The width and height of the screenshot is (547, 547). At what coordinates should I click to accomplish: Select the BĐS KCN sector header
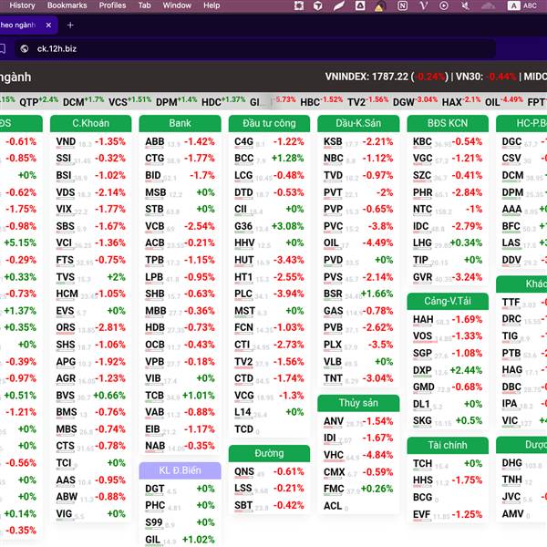pos(448,123)
